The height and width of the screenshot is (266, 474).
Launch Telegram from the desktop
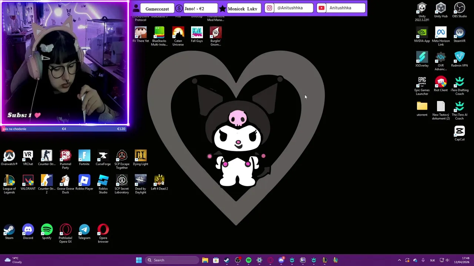84,232
